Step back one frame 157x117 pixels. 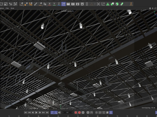coord(33,112)
